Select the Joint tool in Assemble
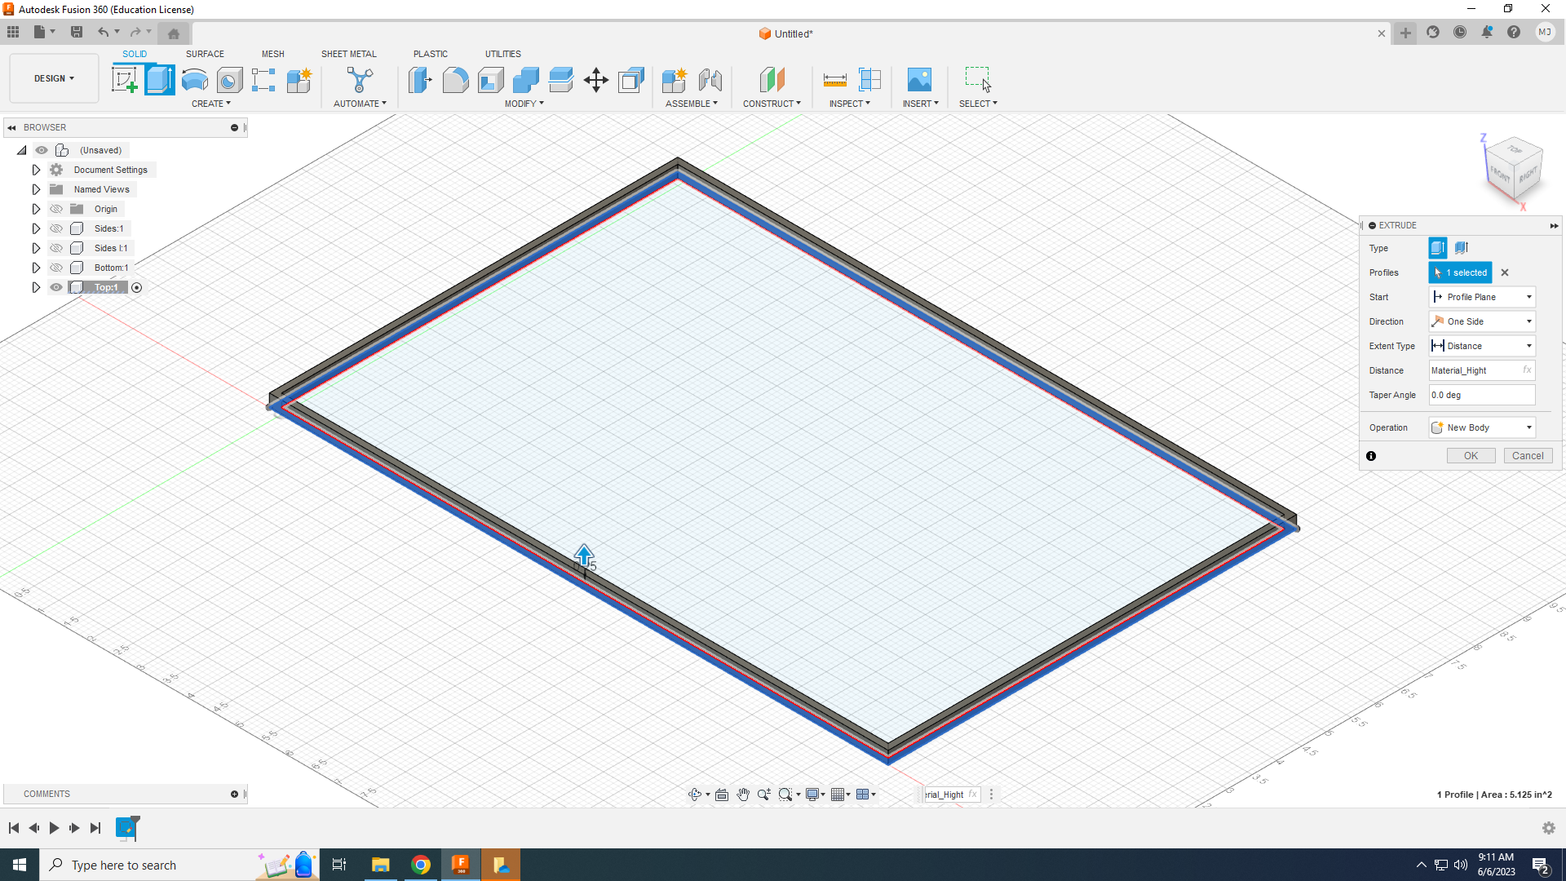Viewport: 1566px width, 881px height. pos(711,78)
